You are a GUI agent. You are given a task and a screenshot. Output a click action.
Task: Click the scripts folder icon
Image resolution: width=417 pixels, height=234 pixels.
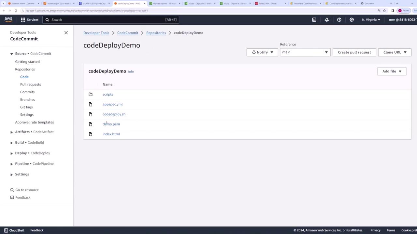(x=91, y=94)
